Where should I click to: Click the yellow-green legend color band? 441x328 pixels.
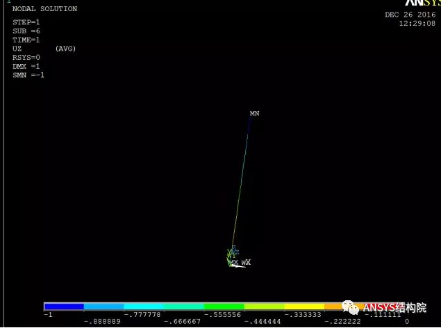(x=264, y=306)
